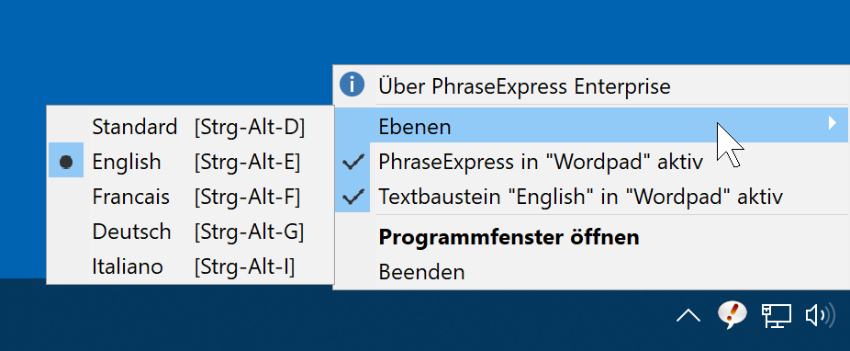Select the Standard layer
Viewport: 850px width, 351px height.
click(190, 127)
